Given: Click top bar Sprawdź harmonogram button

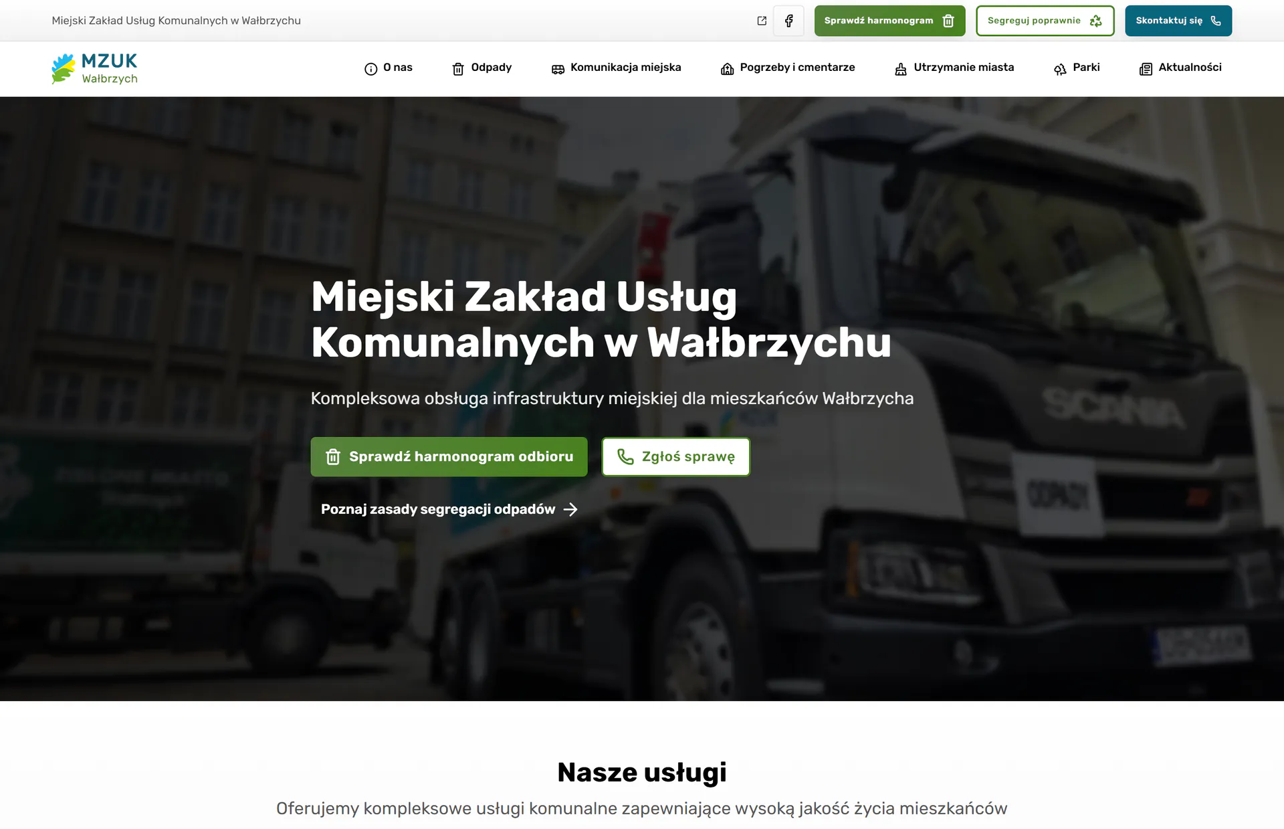Looking at the screenshot, I should [x=889, y=21].
